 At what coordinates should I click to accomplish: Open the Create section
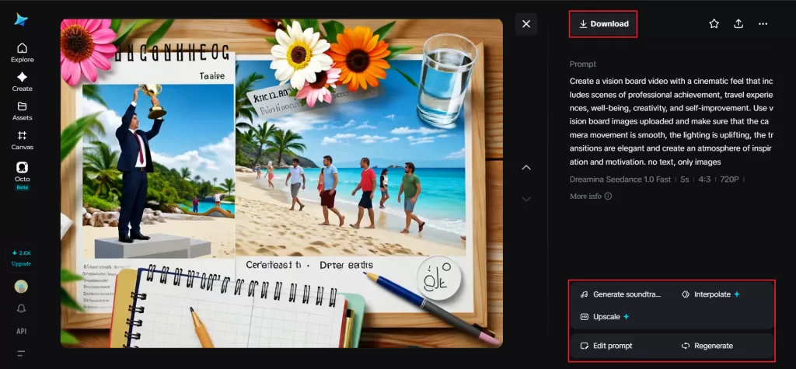pos(23,82)
